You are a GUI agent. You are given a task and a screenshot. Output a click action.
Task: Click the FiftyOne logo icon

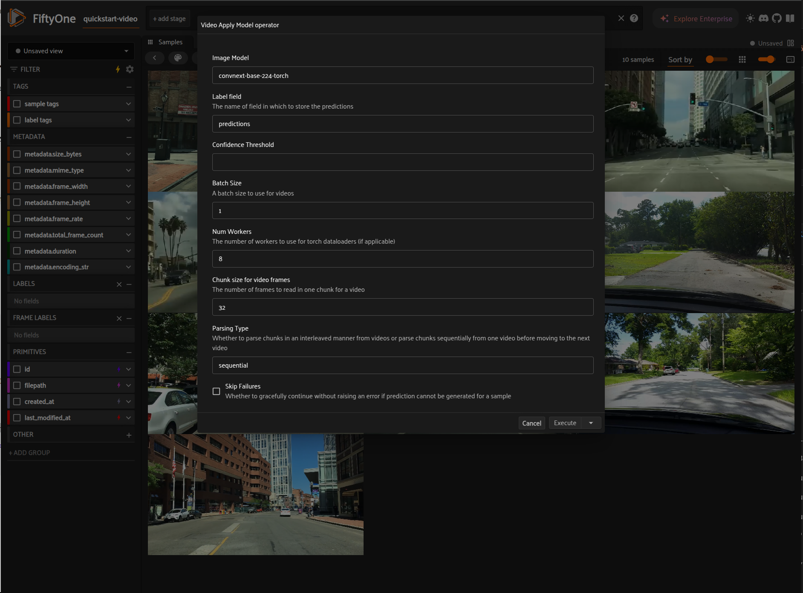(17, 18)
